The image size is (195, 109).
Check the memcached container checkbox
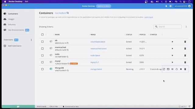[x=42, y=48]
